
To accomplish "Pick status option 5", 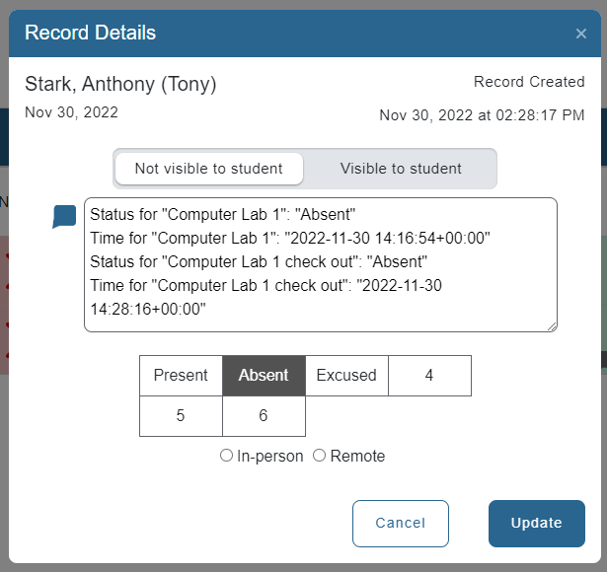I will 181,416.
